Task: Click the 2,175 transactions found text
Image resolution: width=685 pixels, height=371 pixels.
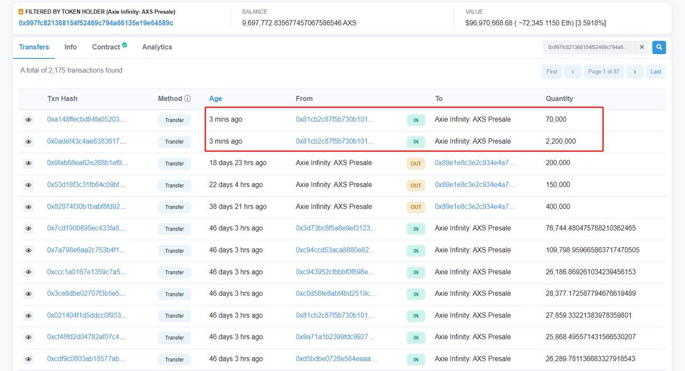Action: [x=71, y=70]
